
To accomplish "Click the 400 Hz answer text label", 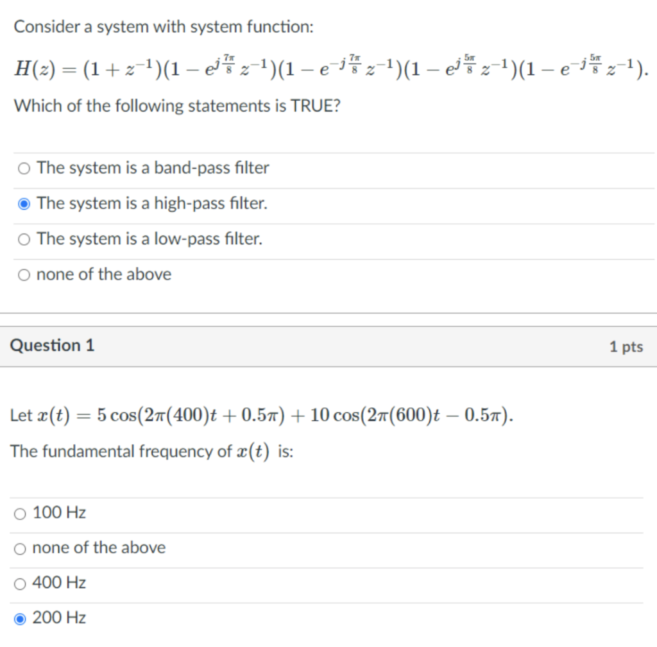I will 60,582.
